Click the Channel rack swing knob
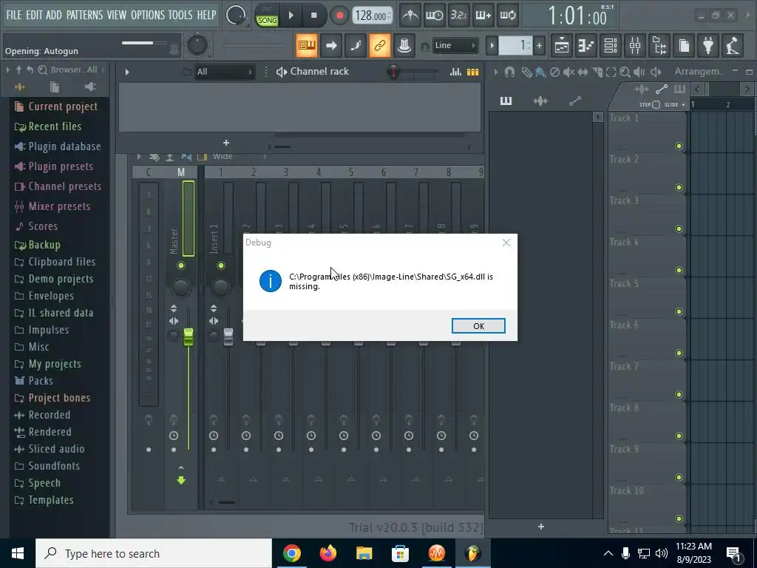757x568 pixels. tap(394, 72)
